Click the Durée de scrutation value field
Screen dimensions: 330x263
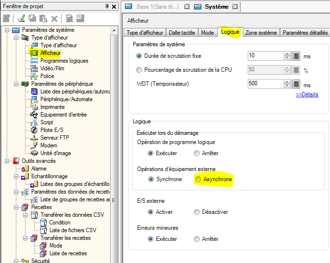point(266,56)
